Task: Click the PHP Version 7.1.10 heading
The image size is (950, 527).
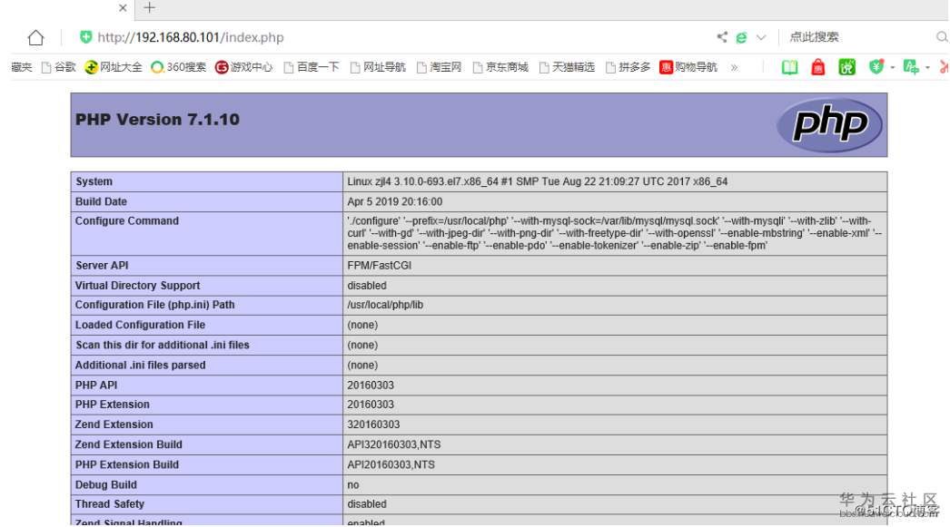Action: 157,119
